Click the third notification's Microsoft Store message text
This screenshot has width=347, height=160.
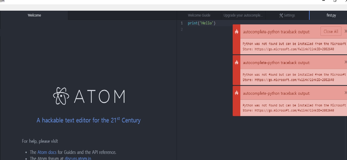pyautogui.click(x=294, y=108)
